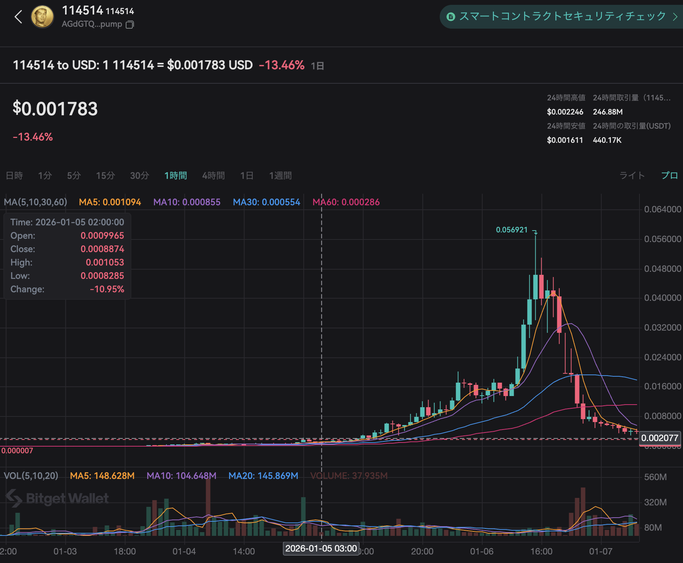Open the VOL(5,10,20) indicator settings
Image resolution: width=683 pixels, height=563 pixels.
point(31,476)
